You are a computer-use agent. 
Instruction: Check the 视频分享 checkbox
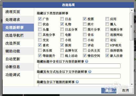pyautogui.click(x=107, y=29)
